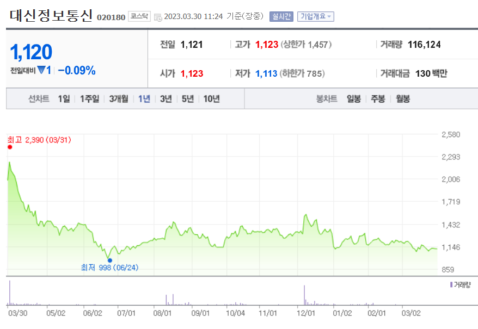Switch to 일봉 daily candle chart
Image resolution: width=478 pixels, height=329 pixels.
click(354, 99)
